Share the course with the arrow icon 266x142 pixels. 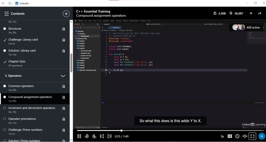[x=260, y=13]
